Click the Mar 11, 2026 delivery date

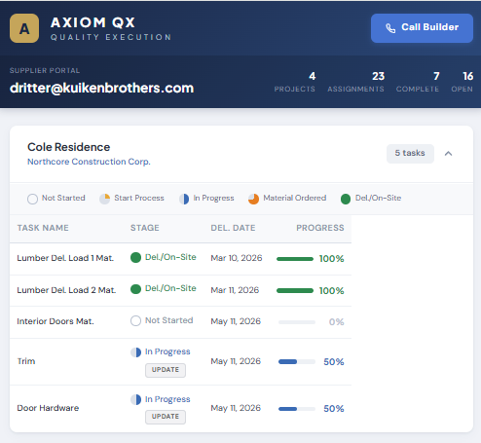[x=235, y=290]
